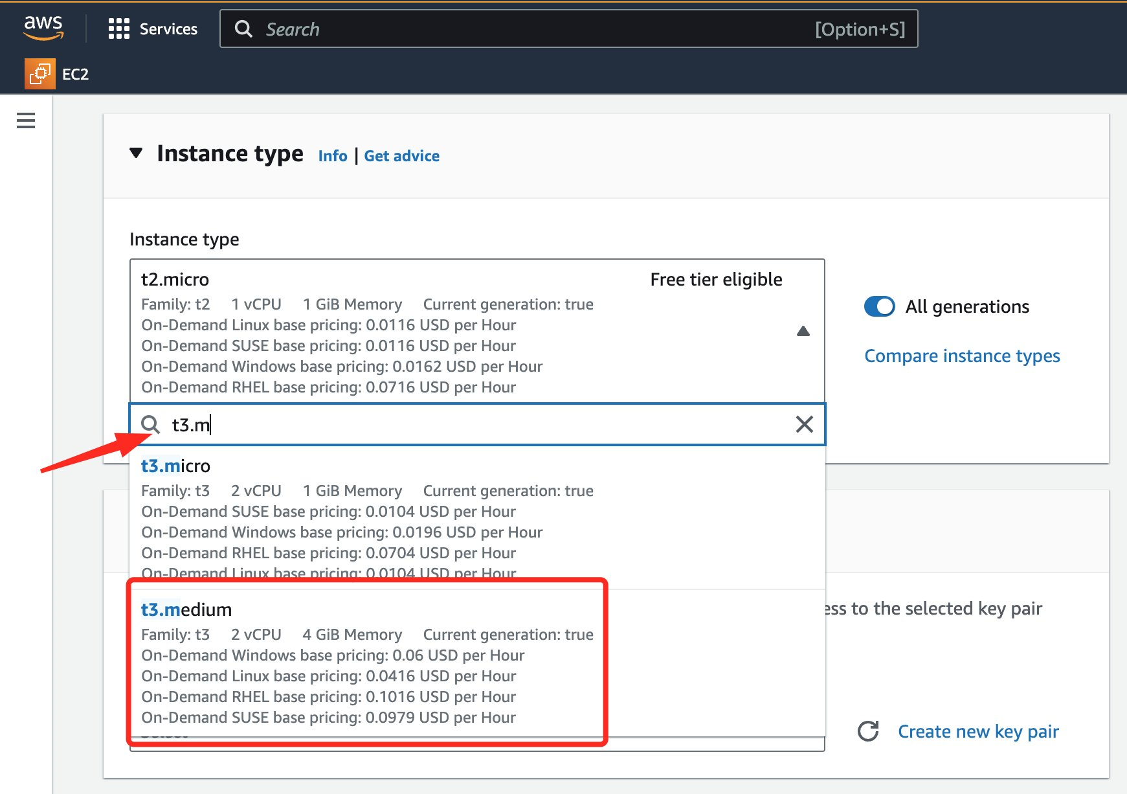Open the Info link for Instance type
1127x794 pixels.
[x=333, y=156]
